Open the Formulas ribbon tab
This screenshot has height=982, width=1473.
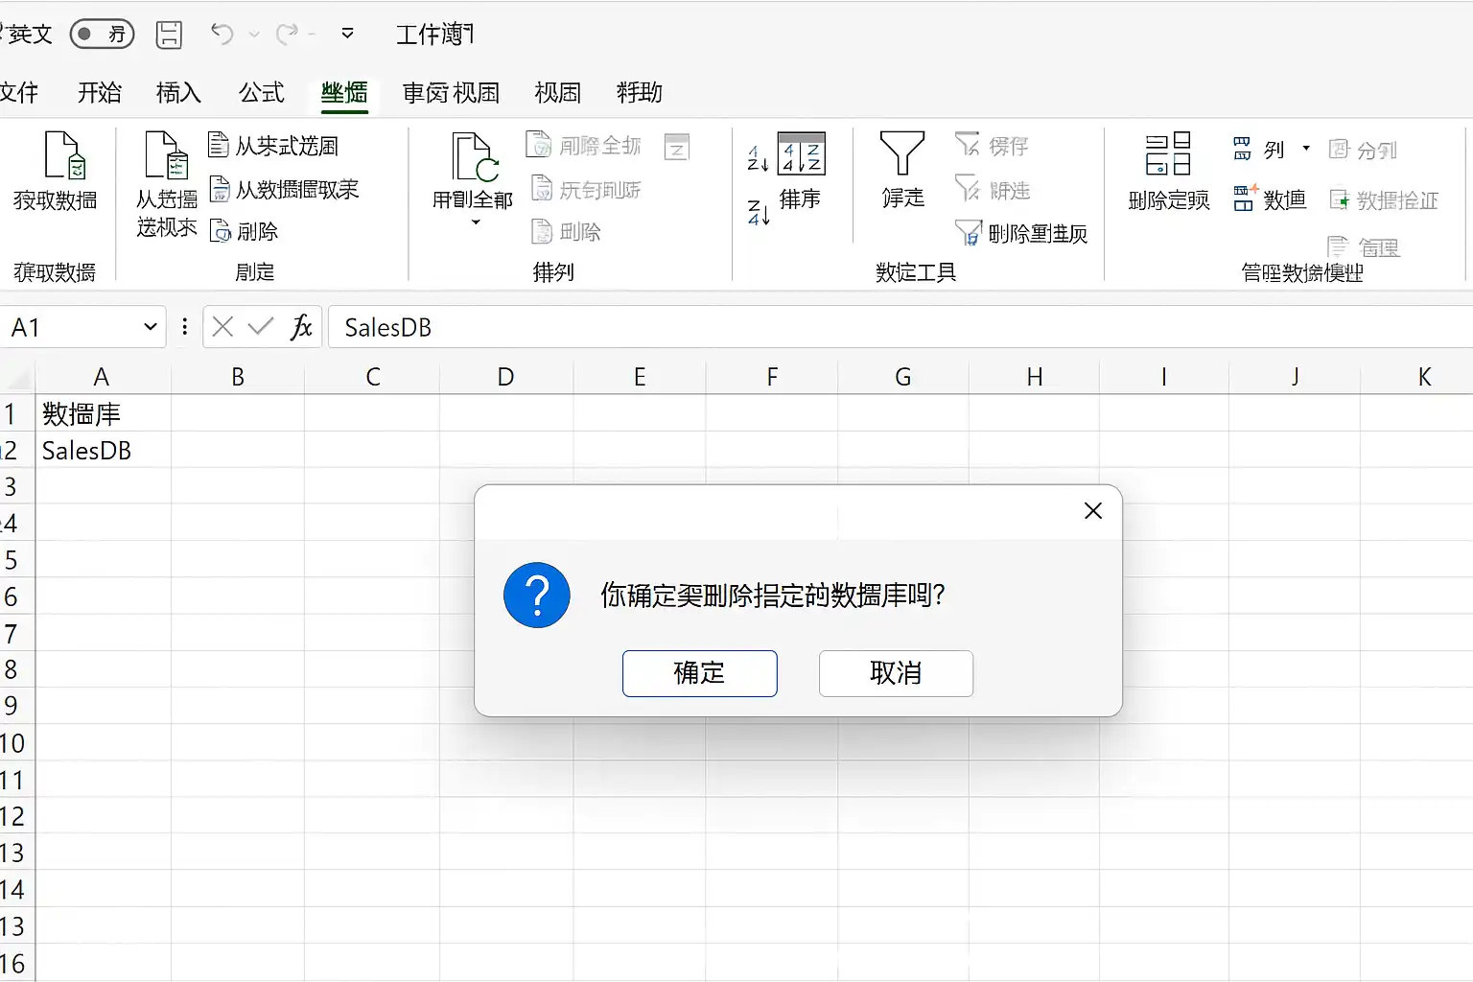click(262, 93)
